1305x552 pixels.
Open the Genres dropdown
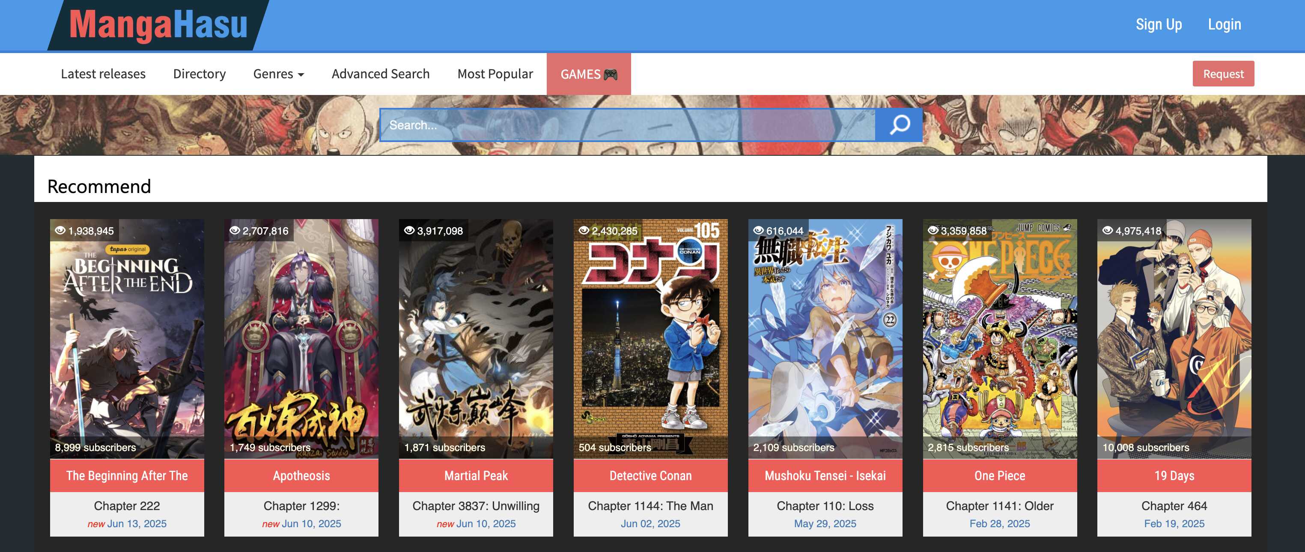[x=273, y=74]
